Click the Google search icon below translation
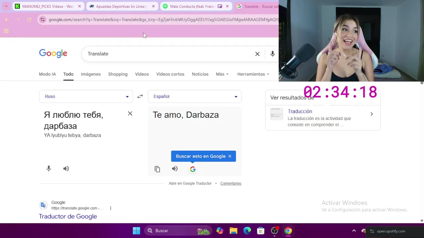Viewport: 424px width, 238px height. pos(193,169)
